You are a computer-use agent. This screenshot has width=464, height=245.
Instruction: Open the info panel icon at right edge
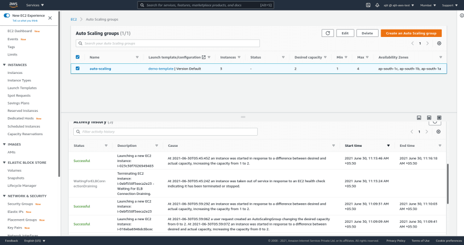point(462,15)
